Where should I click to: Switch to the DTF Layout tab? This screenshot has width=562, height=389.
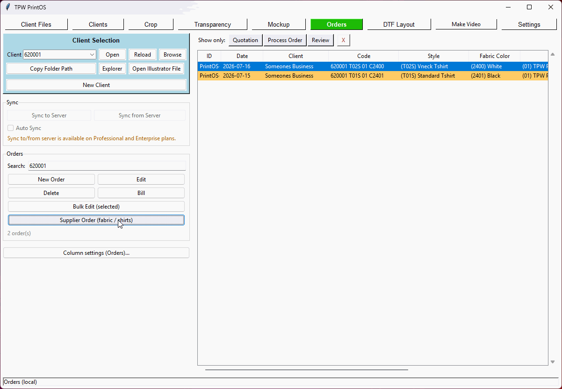click(399, 24)
